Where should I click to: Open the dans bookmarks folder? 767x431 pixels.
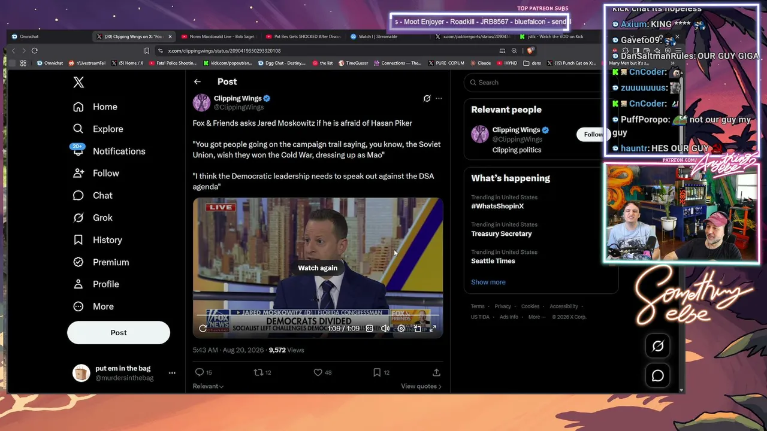[532, 63]
